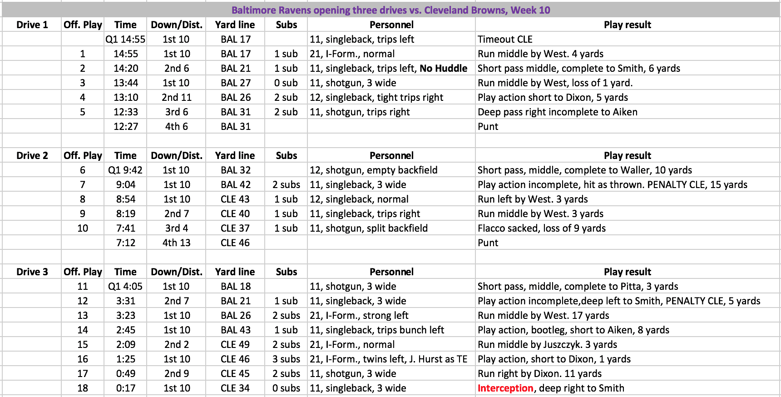Click the 'Timeout CLE' play result cell

pos(628,39)
